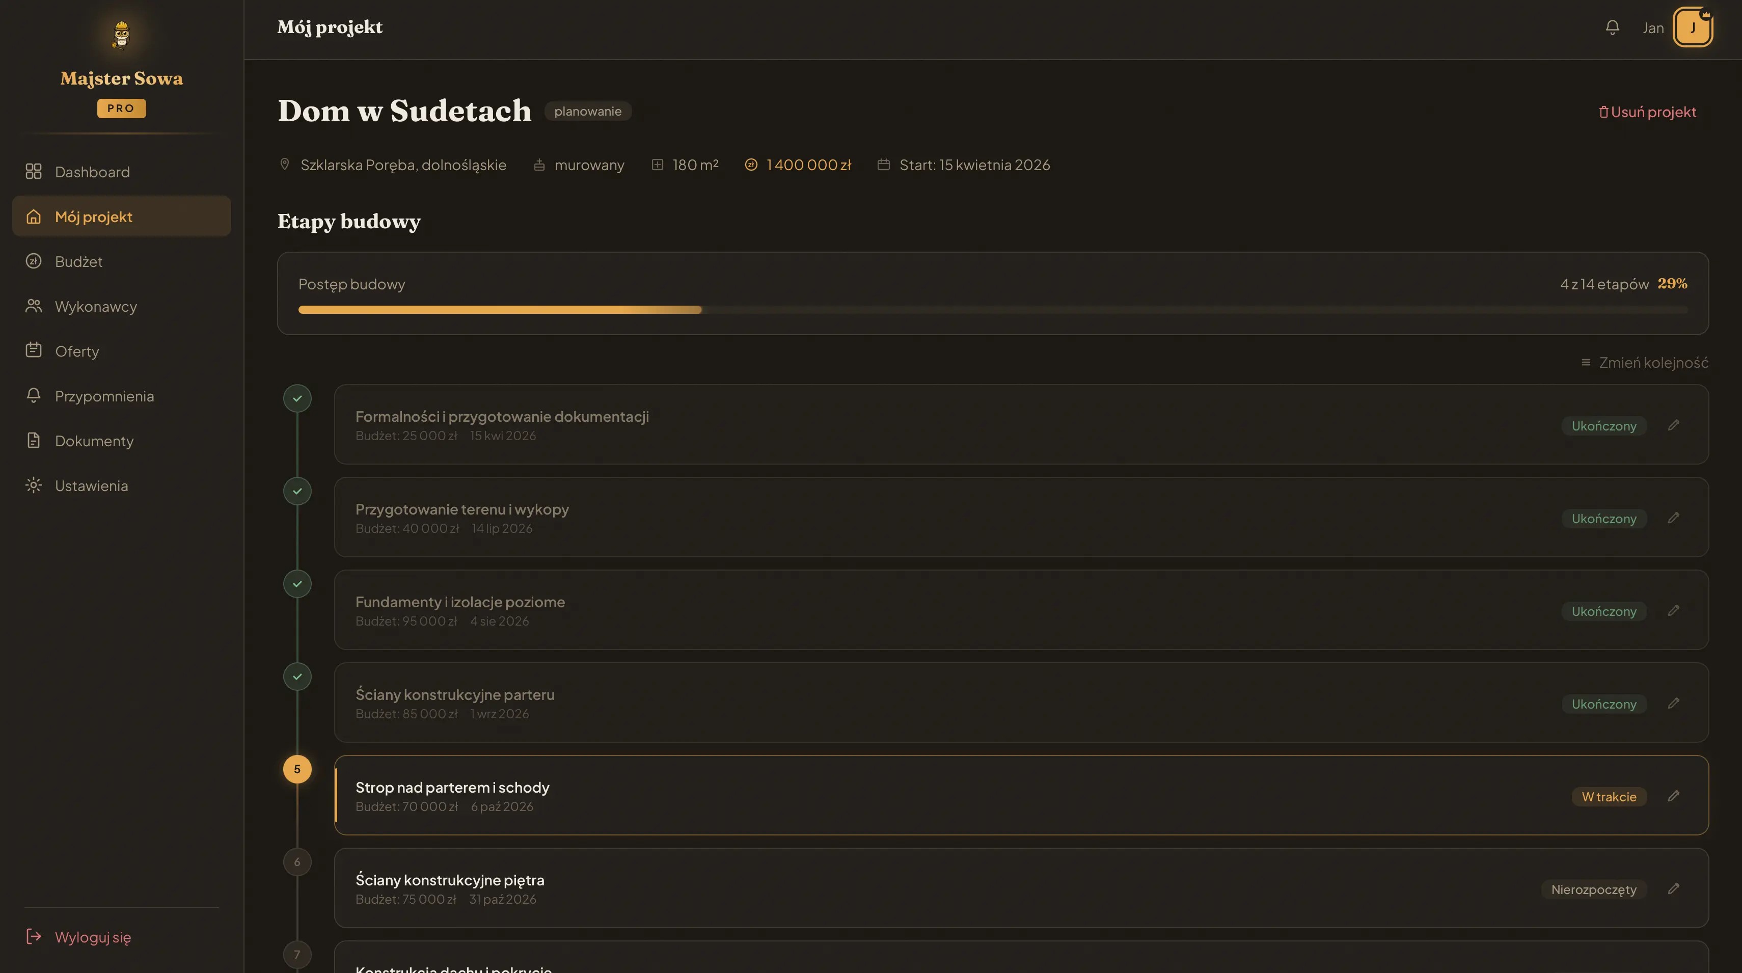Edit the Formalności i przygotowanie dokumentacji stage
Image resolution: width=1742 pixels, height=973 pixels.
[x=1673, y=425]
